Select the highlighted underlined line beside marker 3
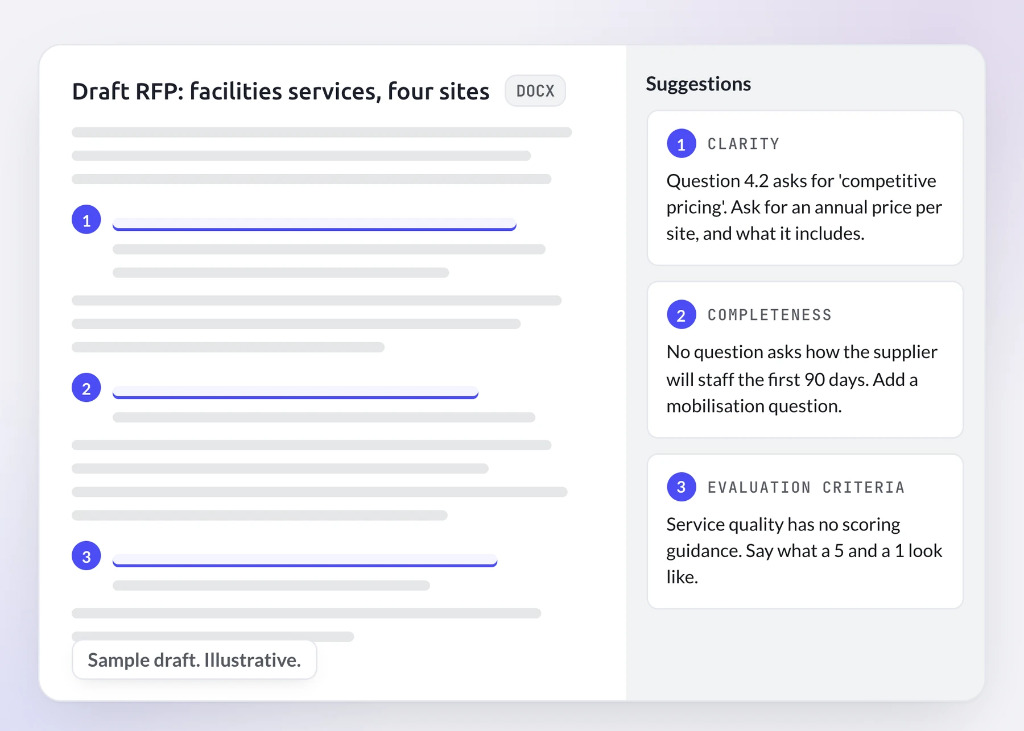 coord(305,560)
